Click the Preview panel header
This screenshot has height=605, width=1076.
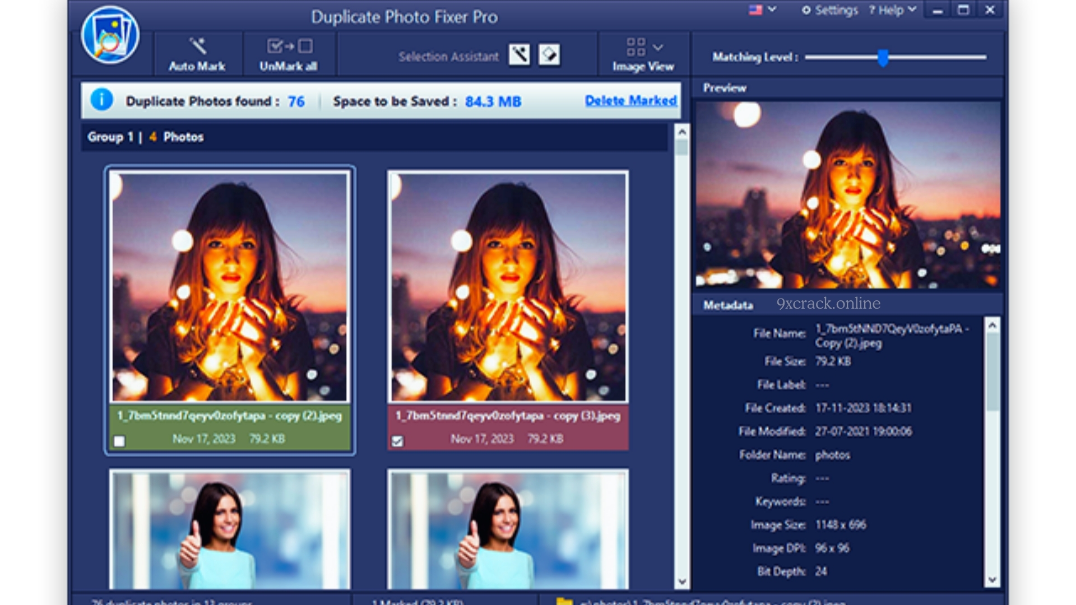[x=848, y=88]
